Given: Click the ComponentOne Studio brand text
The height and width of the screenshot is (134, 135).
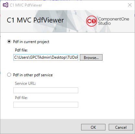Looking at the screenshot, I should (114, 21).
